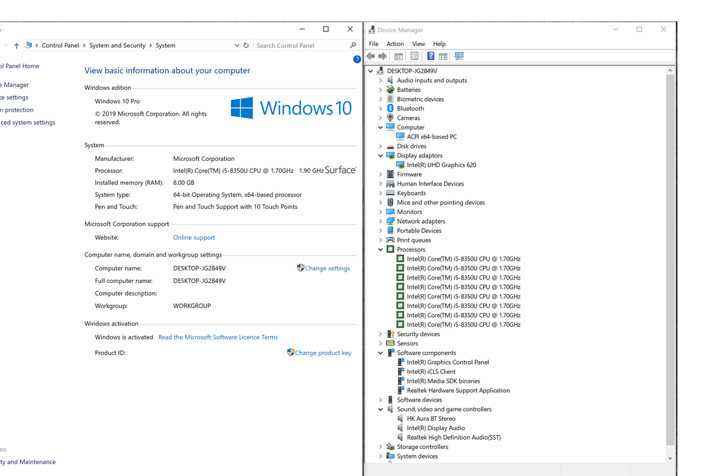Collapse the Processors node
Screen dimensions: 714x476
click(x=381, y=249)
